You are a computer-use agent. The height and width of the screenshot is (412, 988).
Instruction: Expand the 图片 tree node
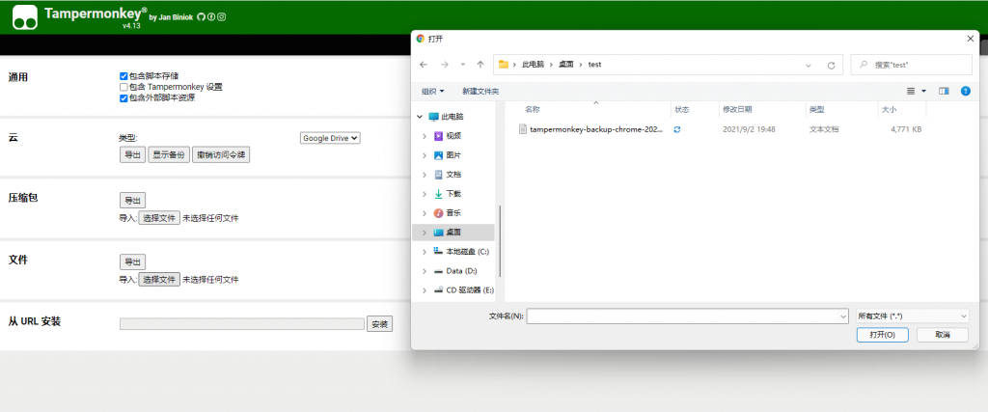(x=425, y=155)
